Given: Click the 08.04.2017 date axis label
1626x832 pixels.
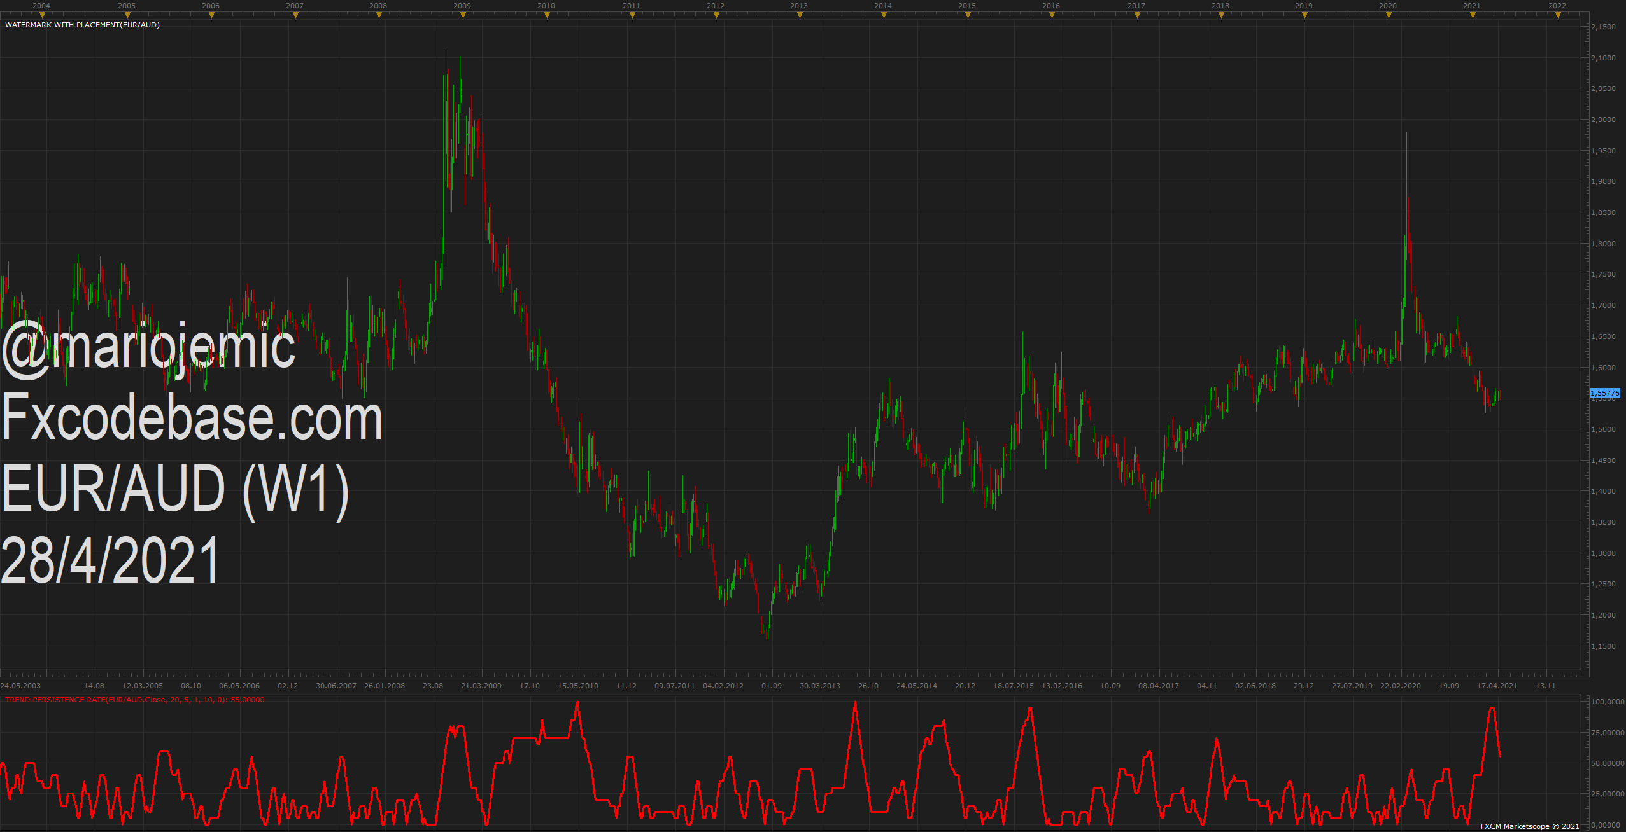Looking at the screenshot, I should point(1159,686).
